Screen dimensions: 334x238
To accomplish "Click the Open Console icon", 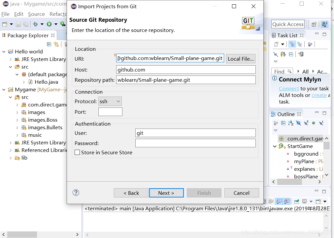I will click(318, 201).
